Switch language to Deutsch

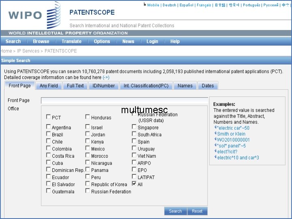pos(169,5)
